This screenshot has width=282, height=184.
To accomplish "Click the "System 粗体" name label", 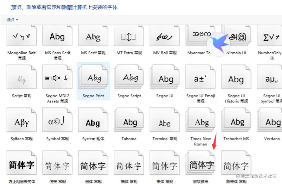I will point(93,139).
